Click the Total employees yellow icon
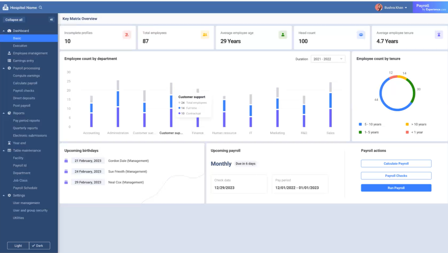Viewport: 448px width, 253px height. point(205,35)
